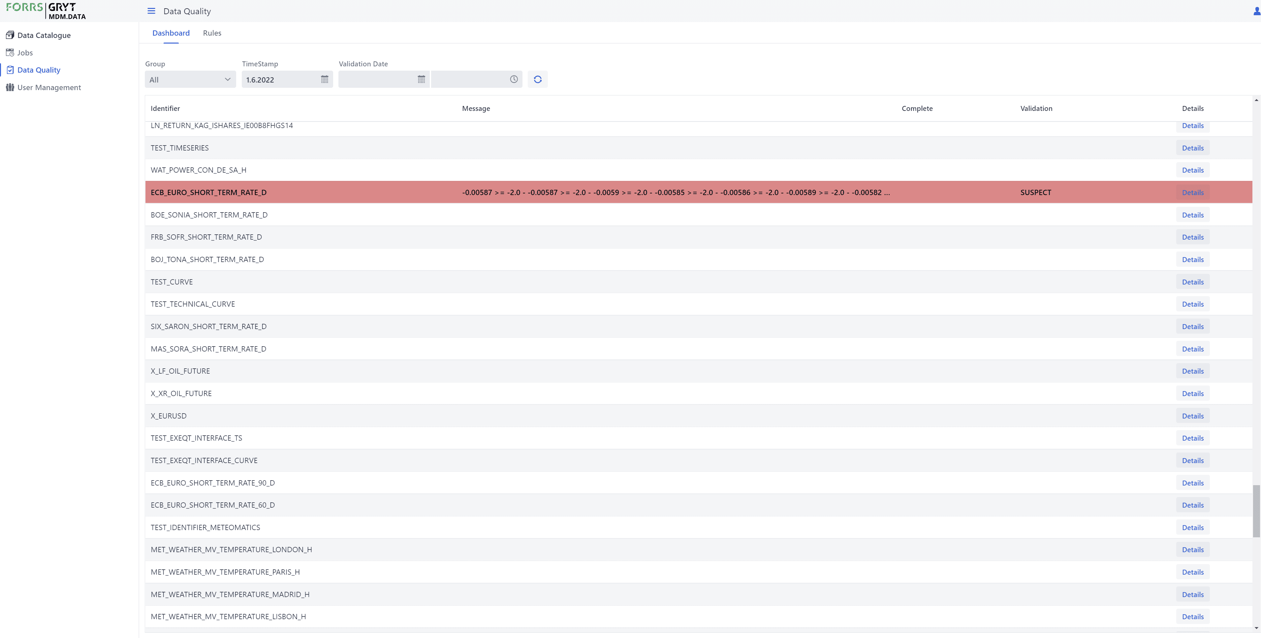
Task: Click the Jobs sidebar icon
Action: click(x=10, y=52)
